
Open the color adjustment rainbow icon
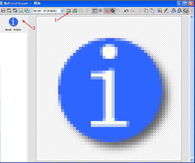tap(160, 11)
